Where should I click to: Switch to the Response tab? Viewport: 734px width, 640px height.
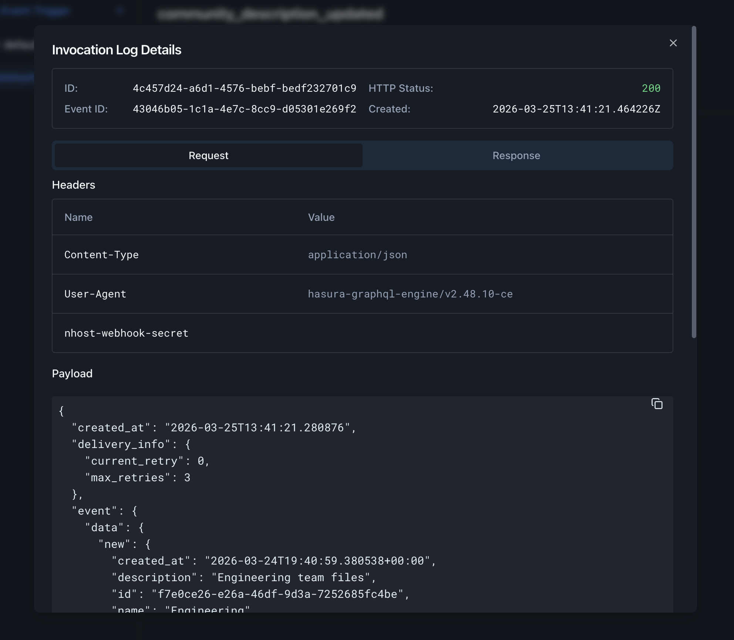click(x=516, y=155)
